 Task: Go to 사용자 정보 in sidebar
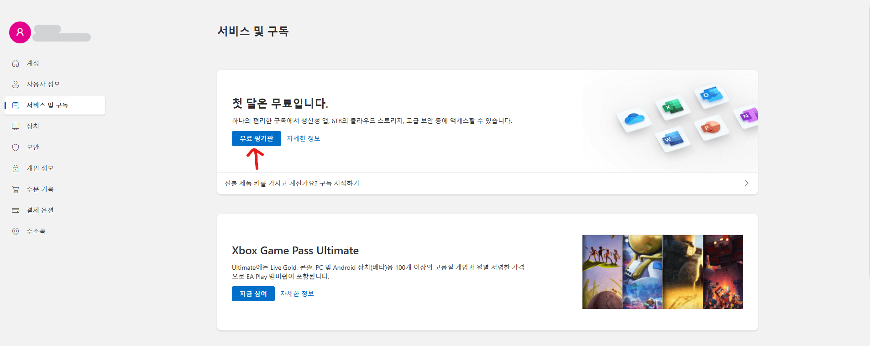pyautogui.click(x=55, y=84)
